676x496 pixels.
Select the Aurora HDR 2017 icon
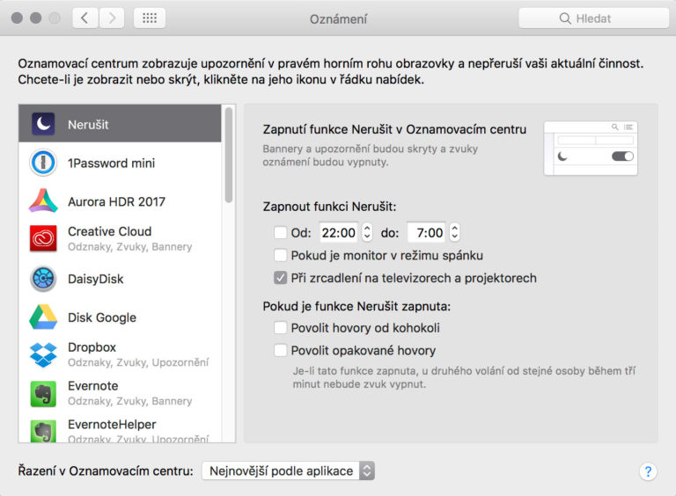coord(43,201)
